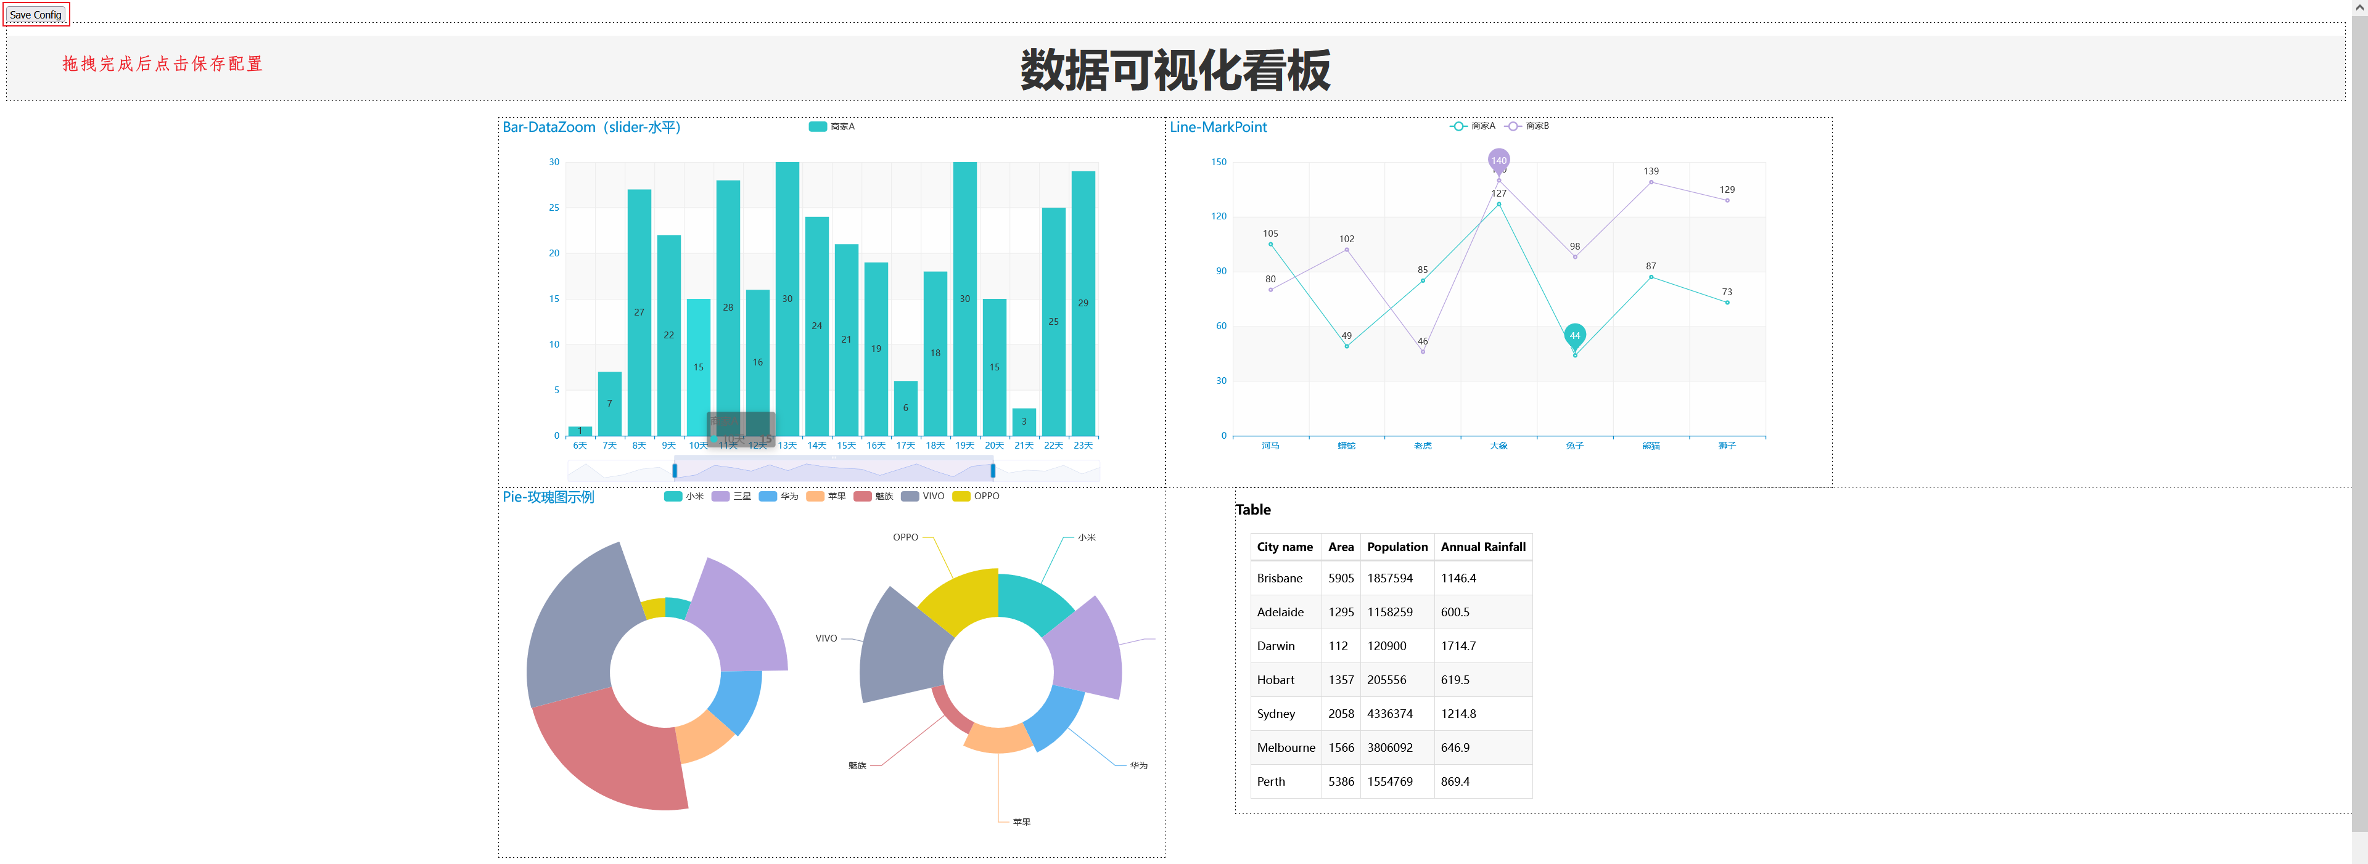Click the Population column header

pos(1396,547)
